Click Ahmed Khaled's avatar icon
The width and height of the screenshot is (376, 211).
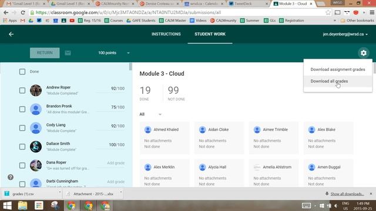point(147,130)
